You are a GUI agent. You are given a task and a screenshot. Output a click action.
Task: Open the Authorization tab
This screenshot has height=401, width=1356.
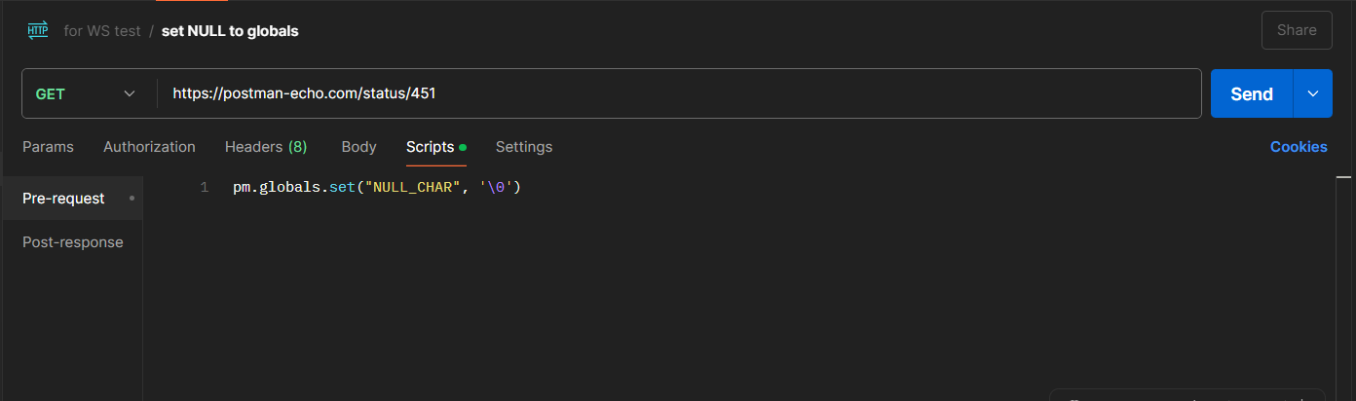(x=149, y=147)
